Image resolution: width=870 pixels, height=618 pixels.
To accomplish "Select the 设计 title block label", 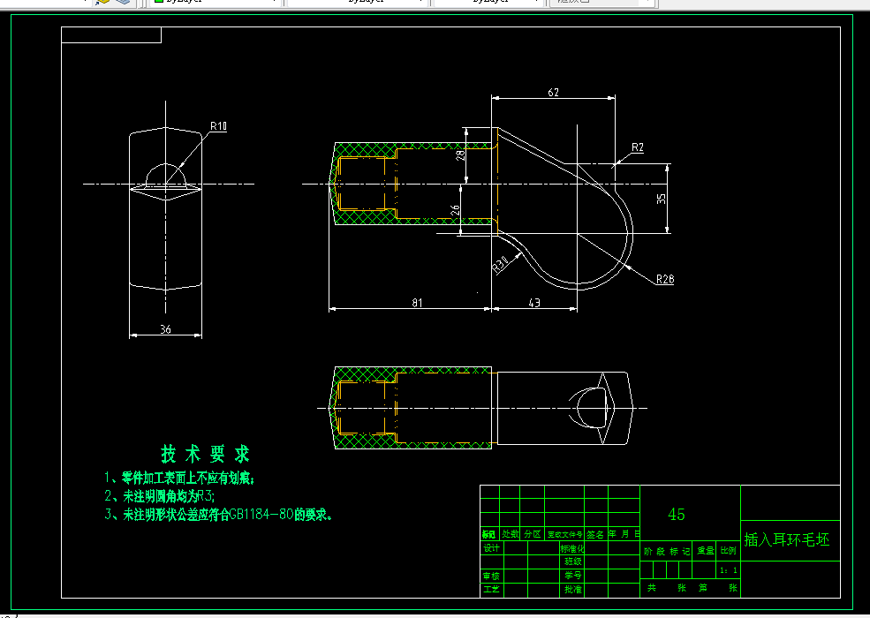I will (492, 548).
